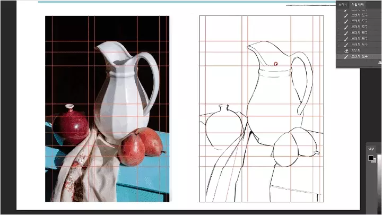The image size is (382, 215).
Task: Select the 브러시 도구 state directly above 지우개
Action: tap(359, 45)
